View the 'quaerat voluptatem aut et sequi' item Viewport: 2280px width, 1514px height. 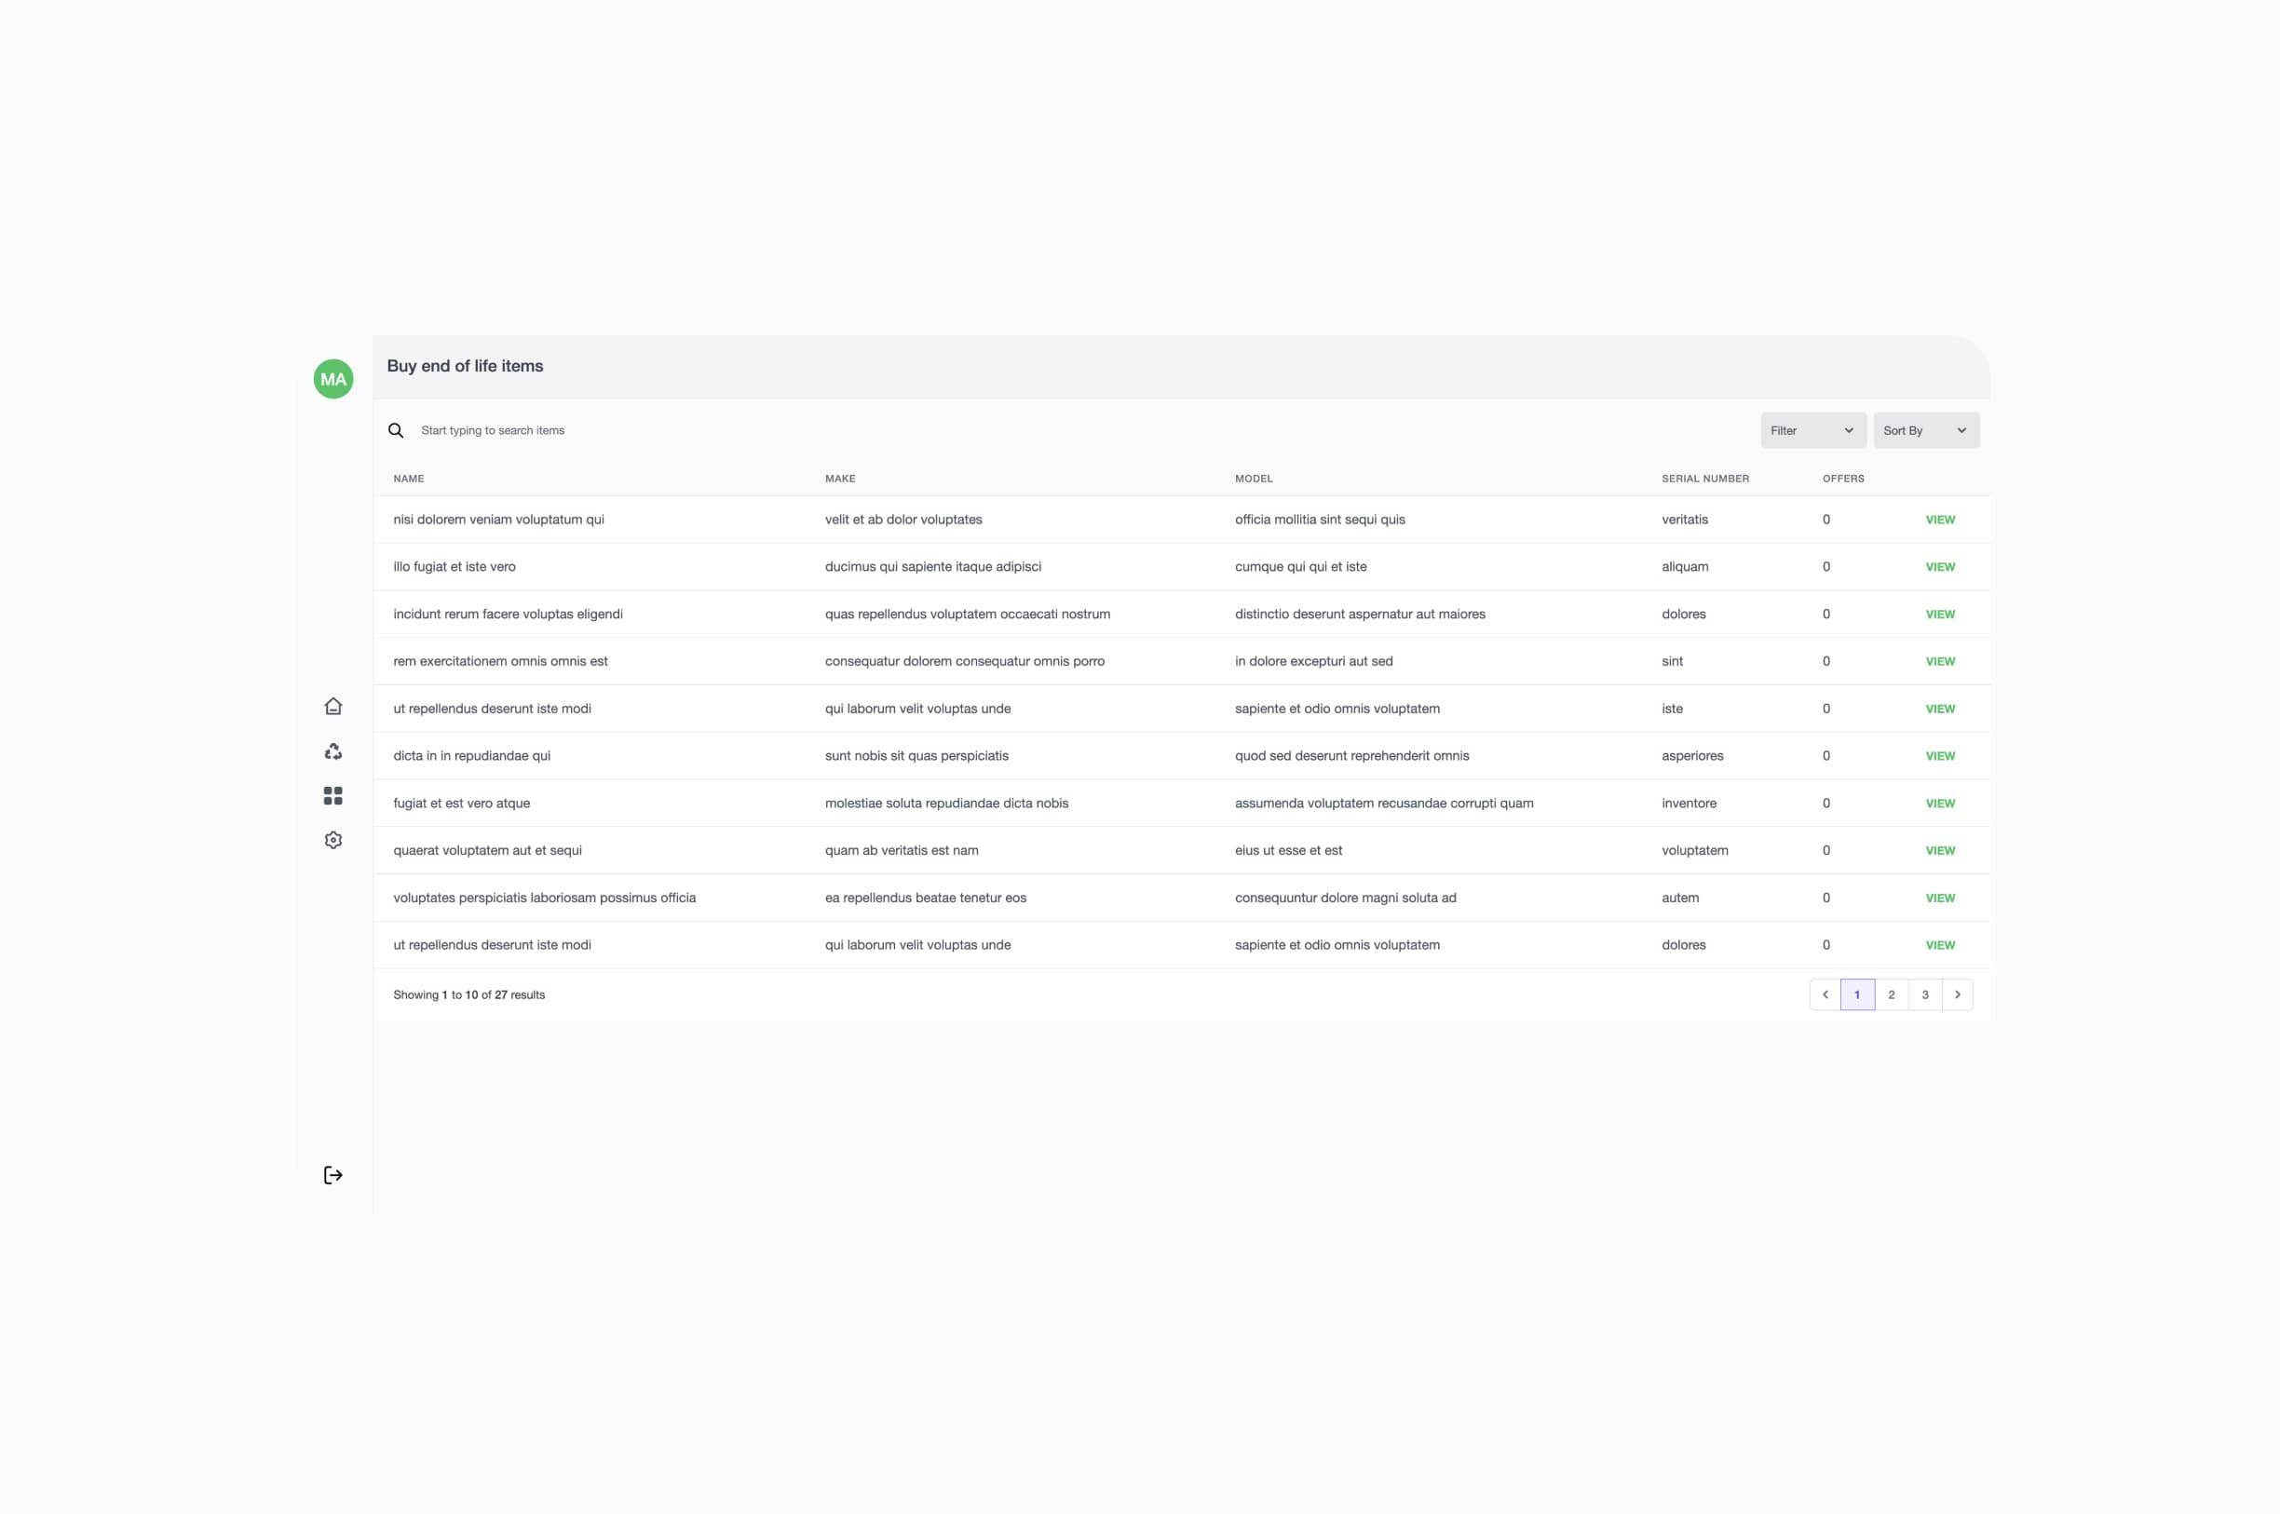1940,851
